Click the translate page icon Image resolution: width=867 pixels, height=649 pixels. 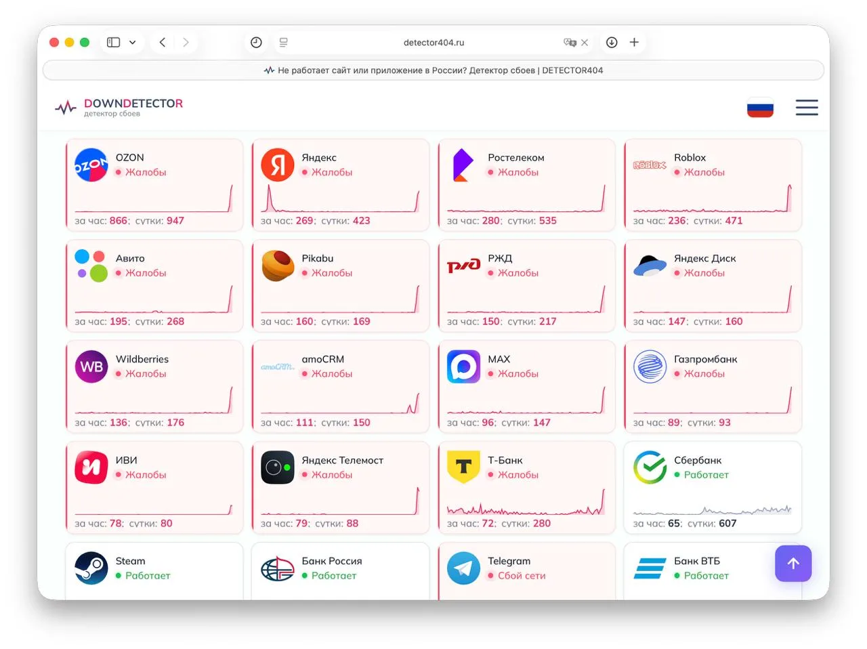570,42
